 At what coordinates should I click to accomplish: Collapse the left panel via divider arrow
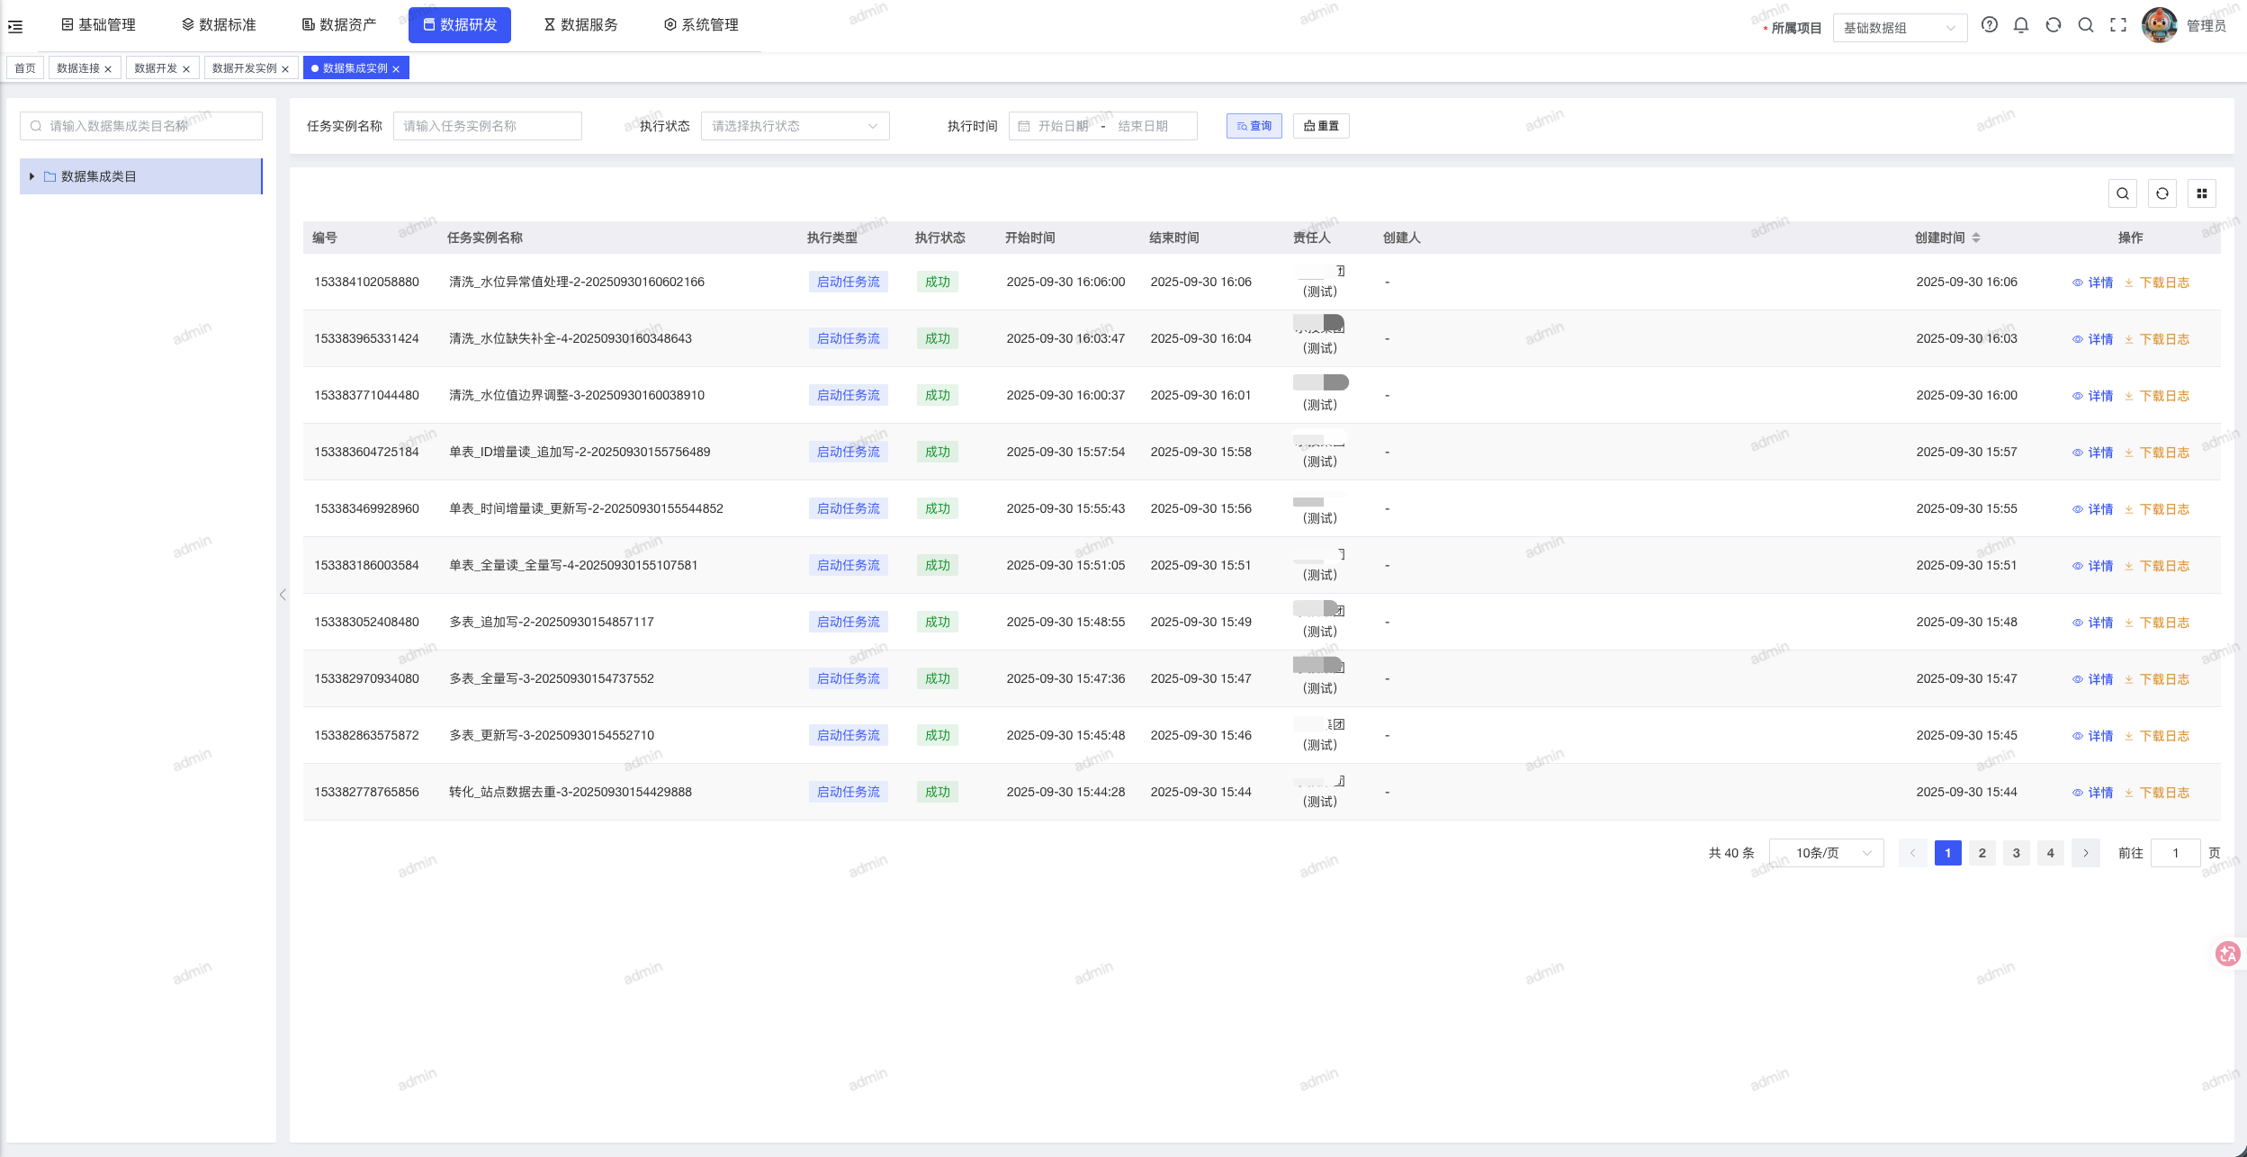coord(283,595)
